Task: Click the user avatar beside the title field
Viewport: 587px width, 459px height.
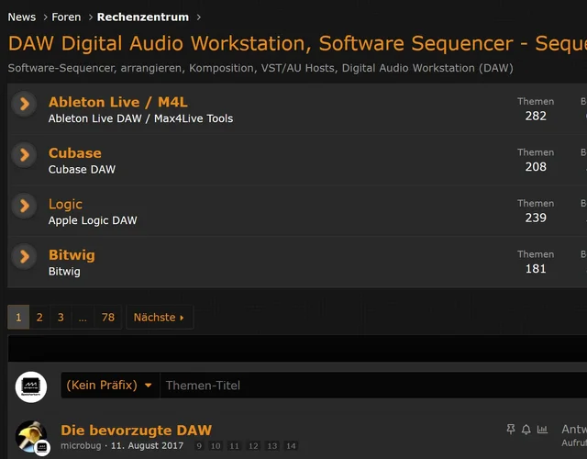Action: click(31, 386)
